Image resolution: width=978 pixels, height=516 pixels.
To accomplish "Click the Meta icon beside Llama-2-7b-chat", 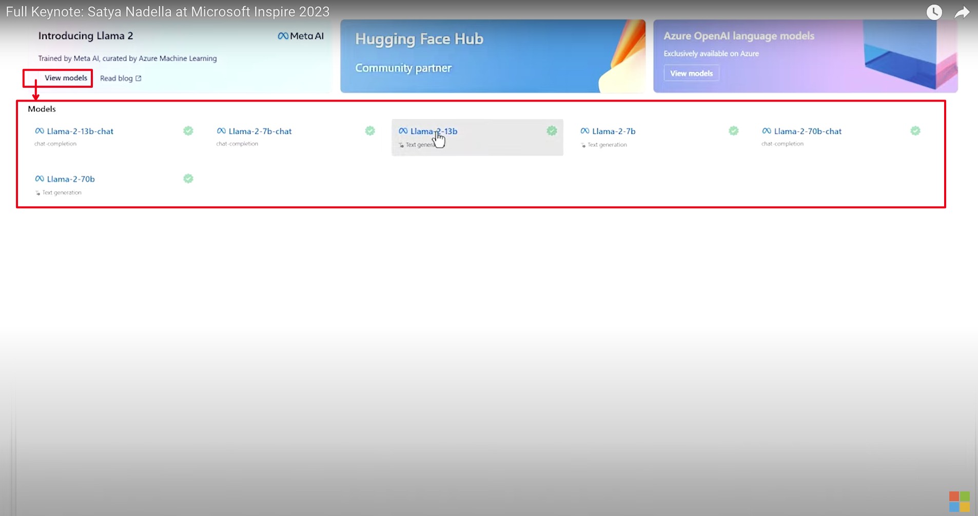I will pyautogui.click(x=221, y=131).
